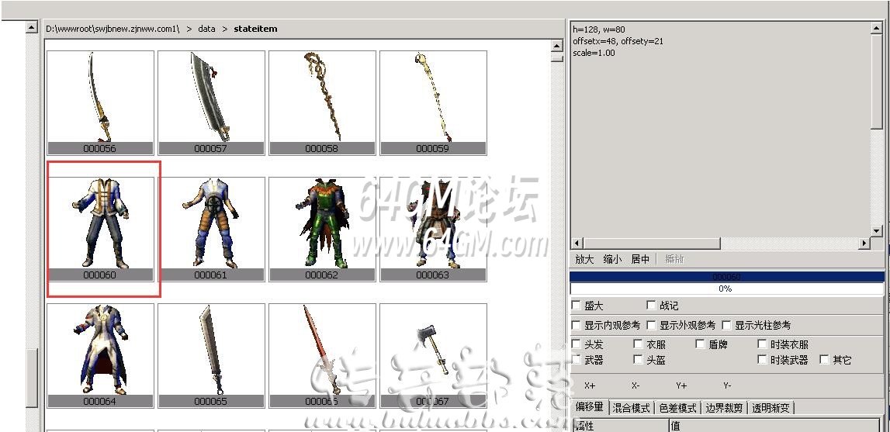Click info panel horizontal scroll right arrow

[864, 244]
